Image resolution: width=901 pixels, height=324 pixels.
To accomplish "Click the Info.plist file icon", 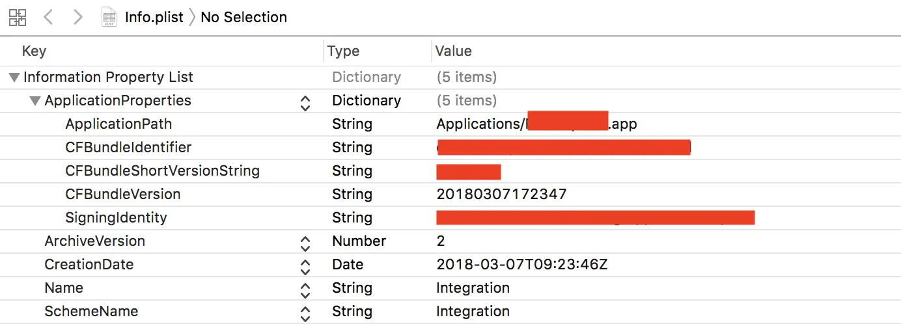I will 109,18.
